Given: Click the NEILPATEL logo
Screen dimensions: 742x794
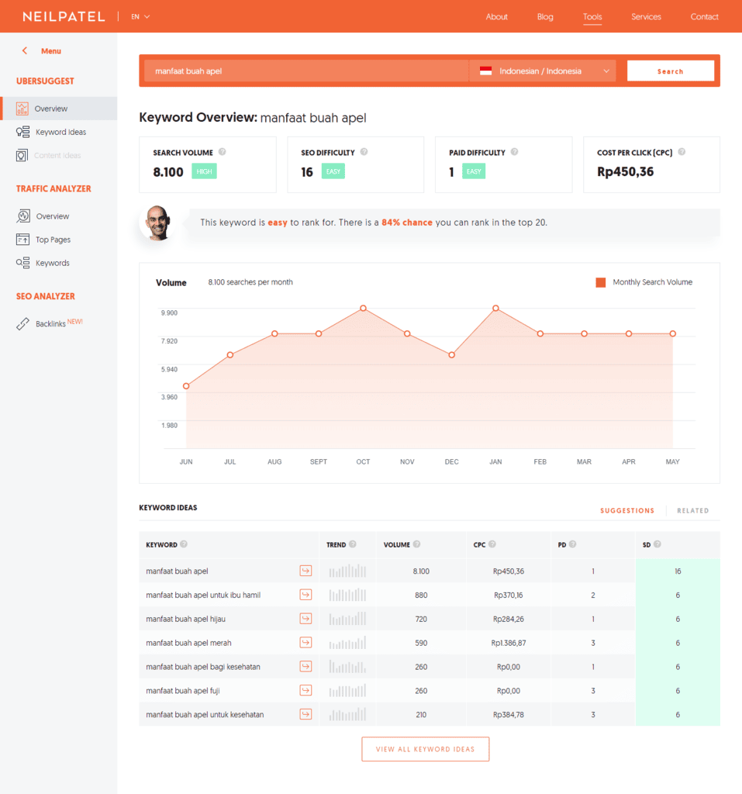Looking at the screenshot, I should [x=64, y=17].
